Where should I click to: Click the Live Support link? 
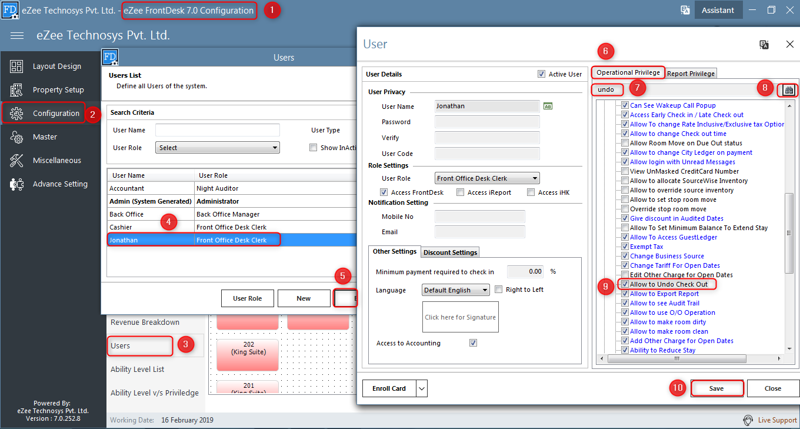(777, 420)
